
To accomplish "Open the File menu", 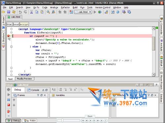I will point(5,8).
